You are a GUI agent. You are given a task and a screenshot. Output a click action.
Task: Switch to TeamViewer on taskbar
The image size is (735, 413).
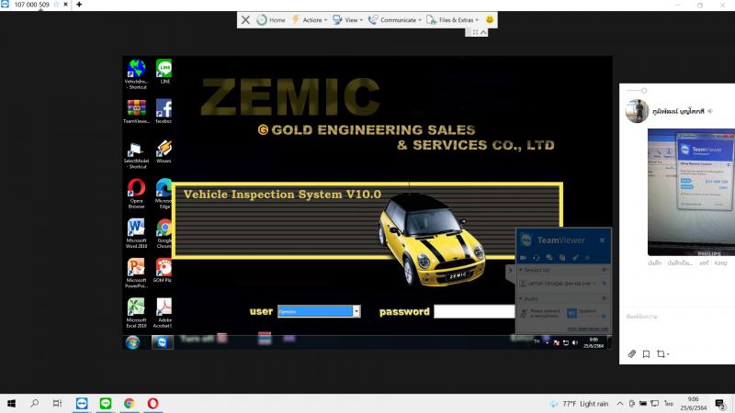(x=82, y=403)
